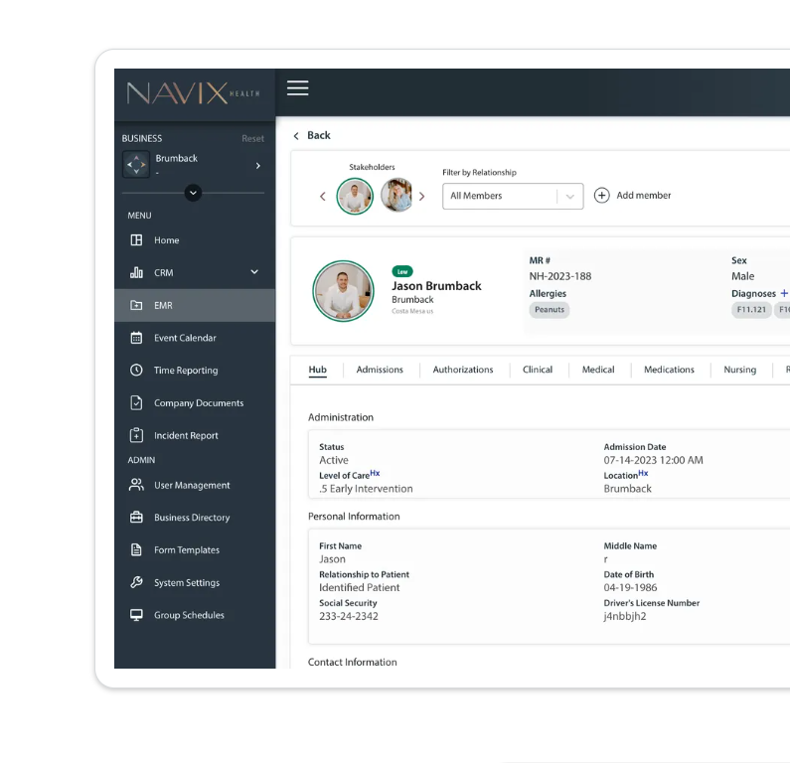
Task: Switch to the Admissions tab
Action: pos(380,370)
